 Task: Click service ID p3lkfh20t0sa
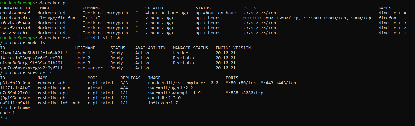click(15, 83)
